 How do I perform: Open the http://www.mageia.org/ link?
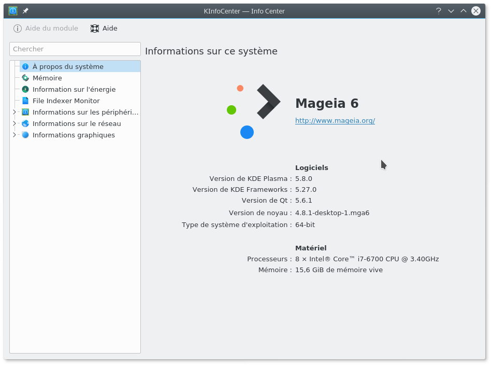click(335, 121)
